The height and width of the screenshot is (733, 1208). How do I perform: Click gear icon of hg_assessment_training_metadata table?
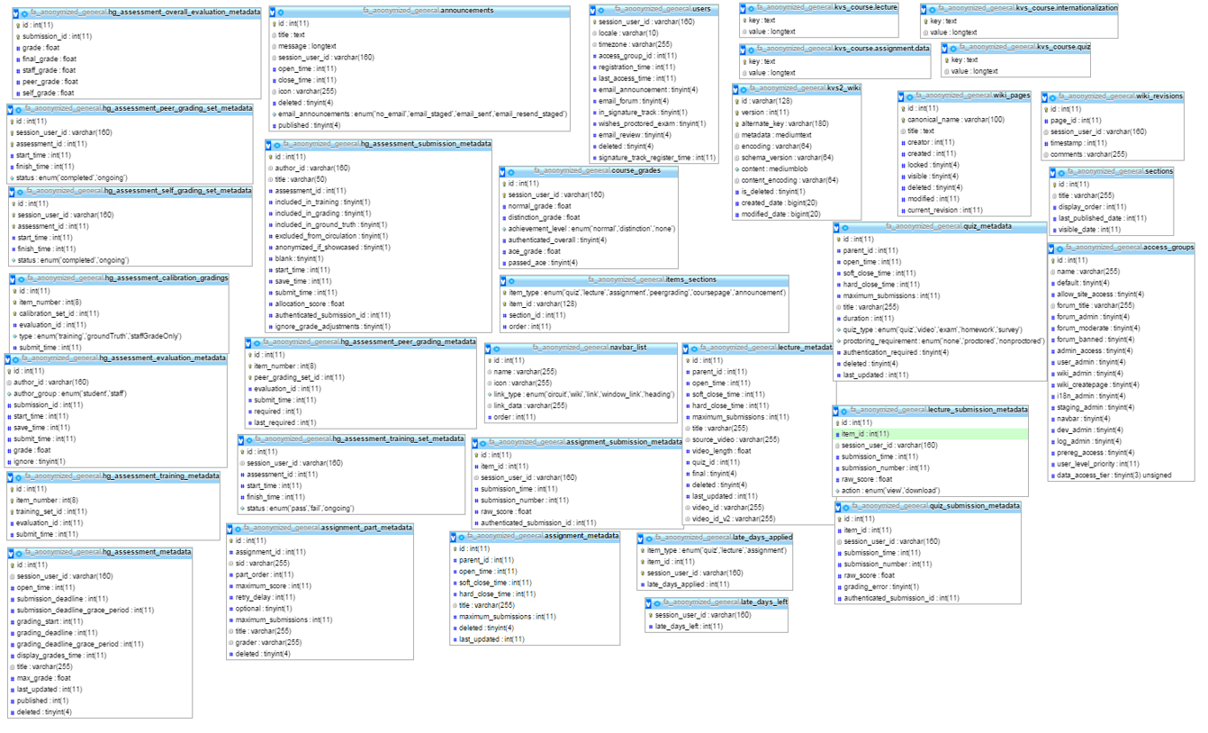pyautogui.click(x=19, y=476)
